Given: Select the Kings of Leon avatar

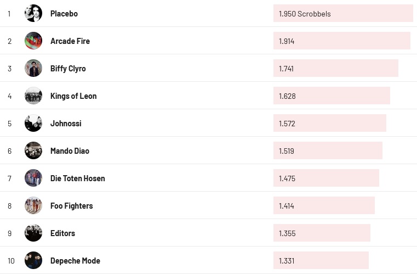Looking at the screenshot, I should point(33,96).
